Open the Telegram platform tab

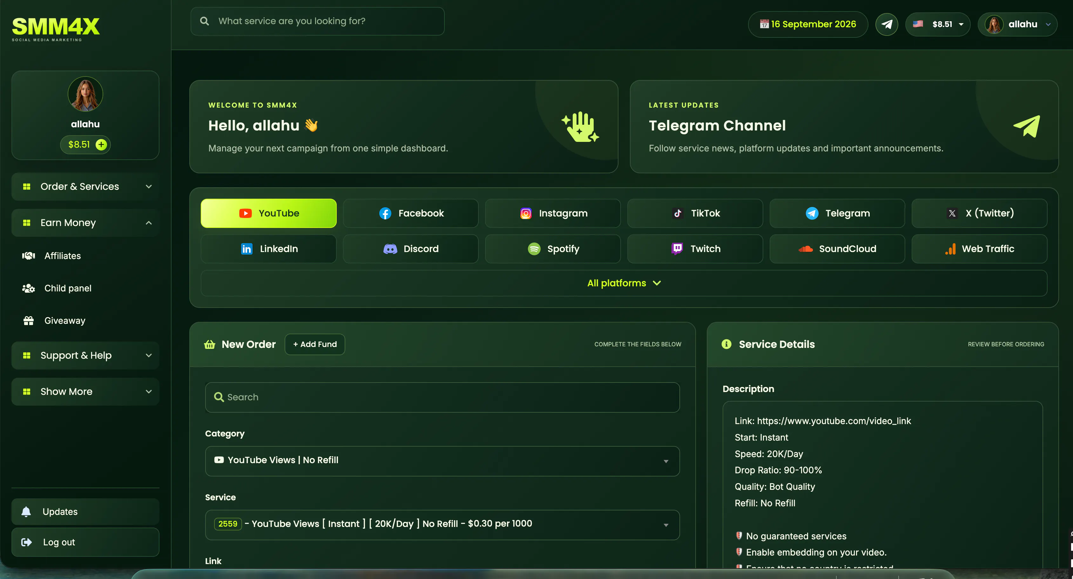click(837, 213)
